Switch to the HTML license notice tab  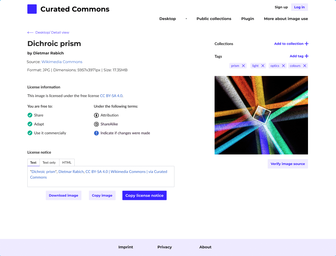click(x=67, y=163)
